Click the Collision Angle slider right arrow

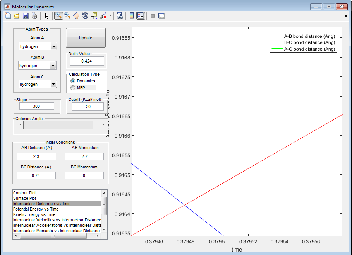(x=103, y=125)
